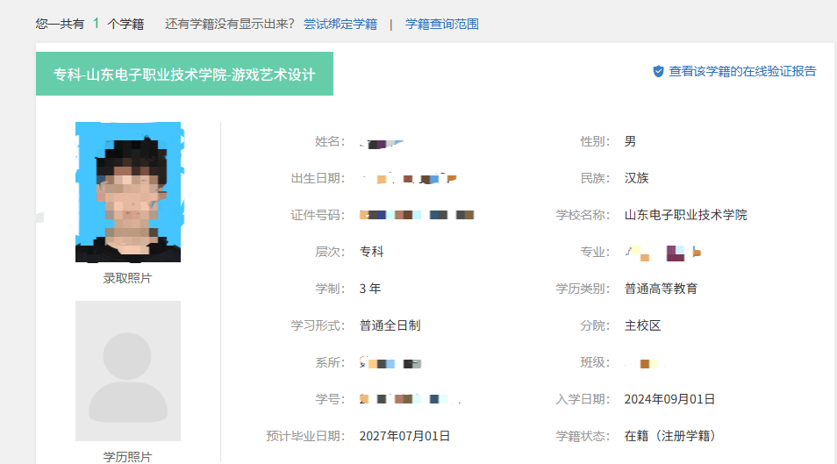The image size is (837, 464).
Task: Click the 学历照片 placeholder avatar
Action: (128, 371)
